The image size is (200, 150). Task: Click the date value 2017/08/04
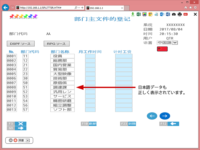[171, 29]
